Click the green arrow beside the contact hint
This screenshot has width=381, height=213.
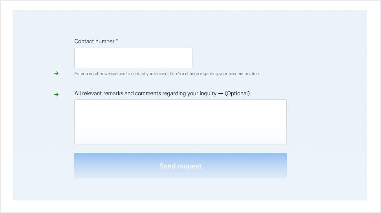(x=56, y=73)
